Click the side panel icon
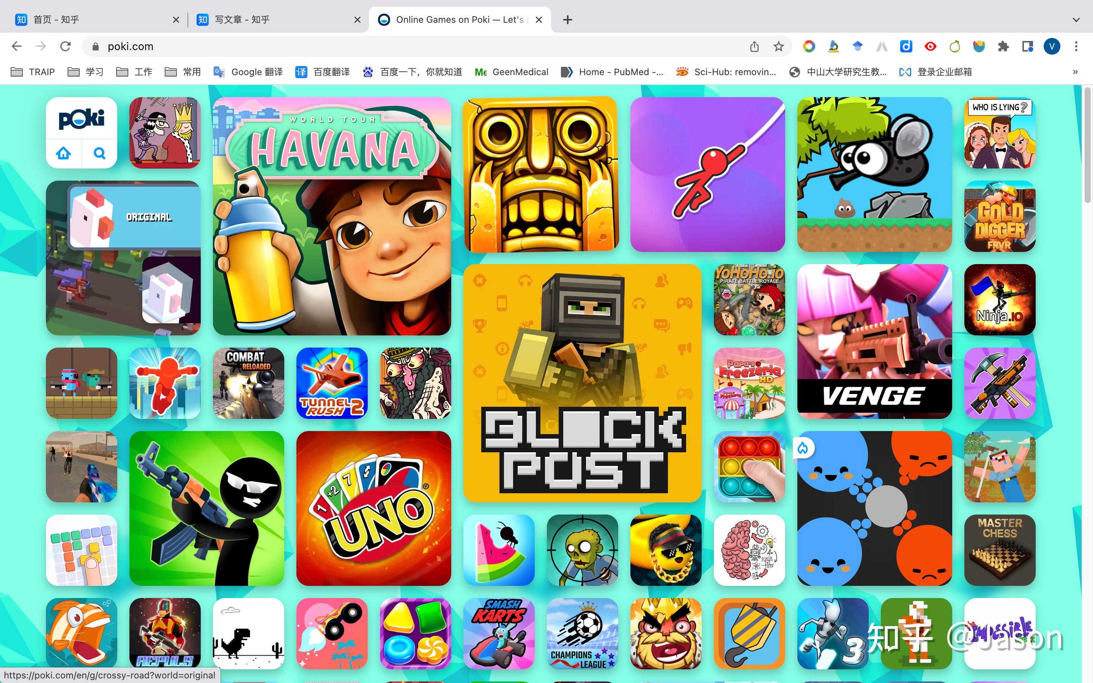This screenshot has height=683, width=1093. coord(1027,47)
